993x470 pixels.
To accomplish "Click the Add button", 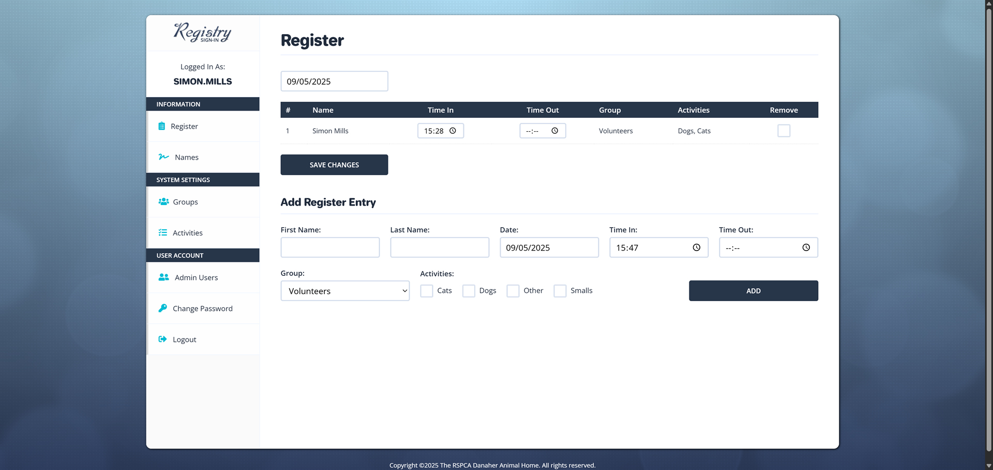I will [753, 291].
